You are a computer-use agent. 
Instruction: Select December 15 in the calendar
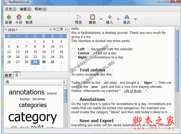35,52
